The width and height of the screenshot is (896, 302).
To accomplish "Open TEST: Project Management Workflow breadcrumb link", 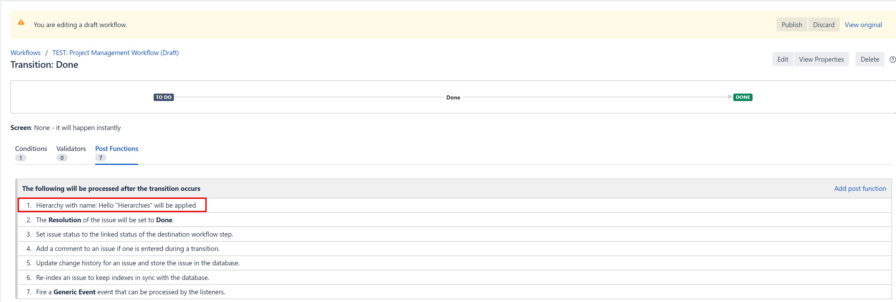I will coord(115,53).
